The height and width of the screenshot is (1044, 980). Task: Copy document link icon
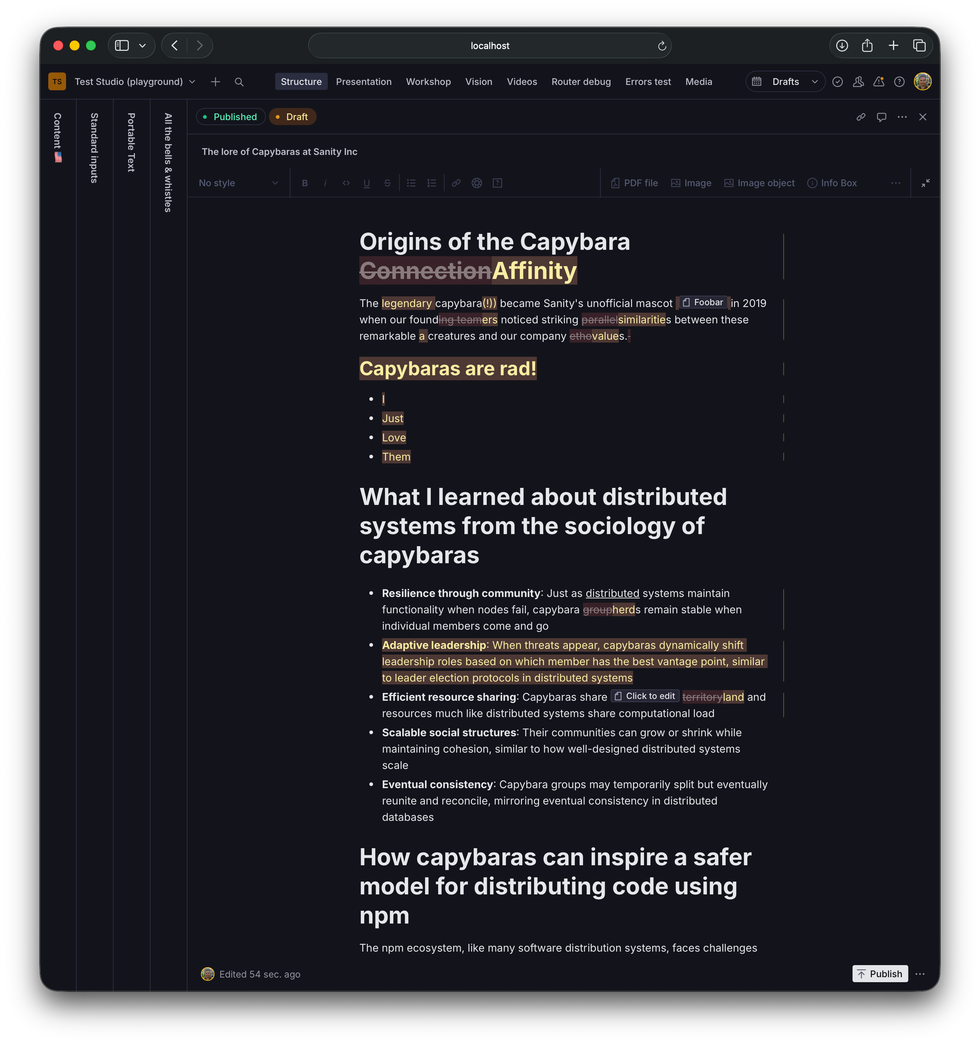click(861, 117)
